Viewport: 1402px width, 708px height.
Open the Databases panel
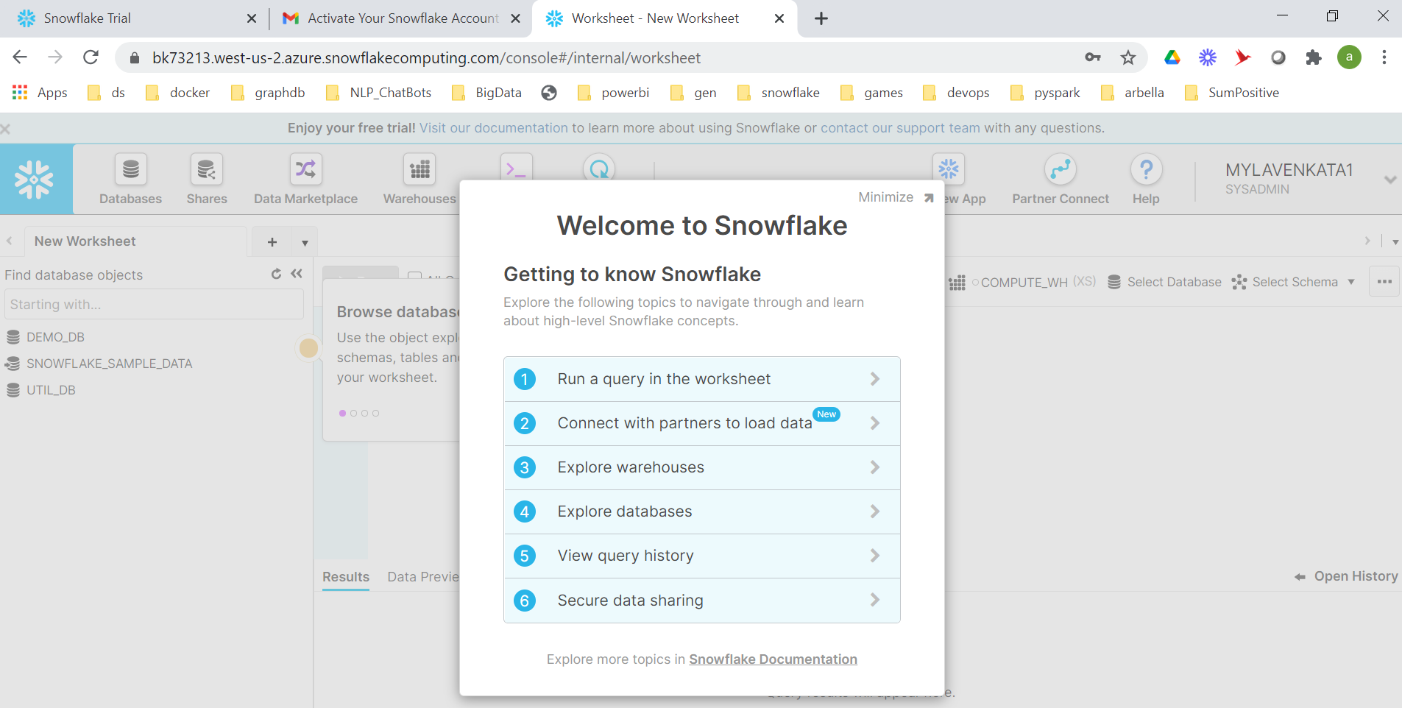(130, 179)
